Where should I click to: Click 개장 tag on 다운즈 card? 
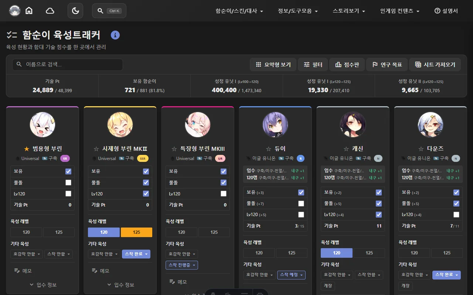[x=405, y=286]
